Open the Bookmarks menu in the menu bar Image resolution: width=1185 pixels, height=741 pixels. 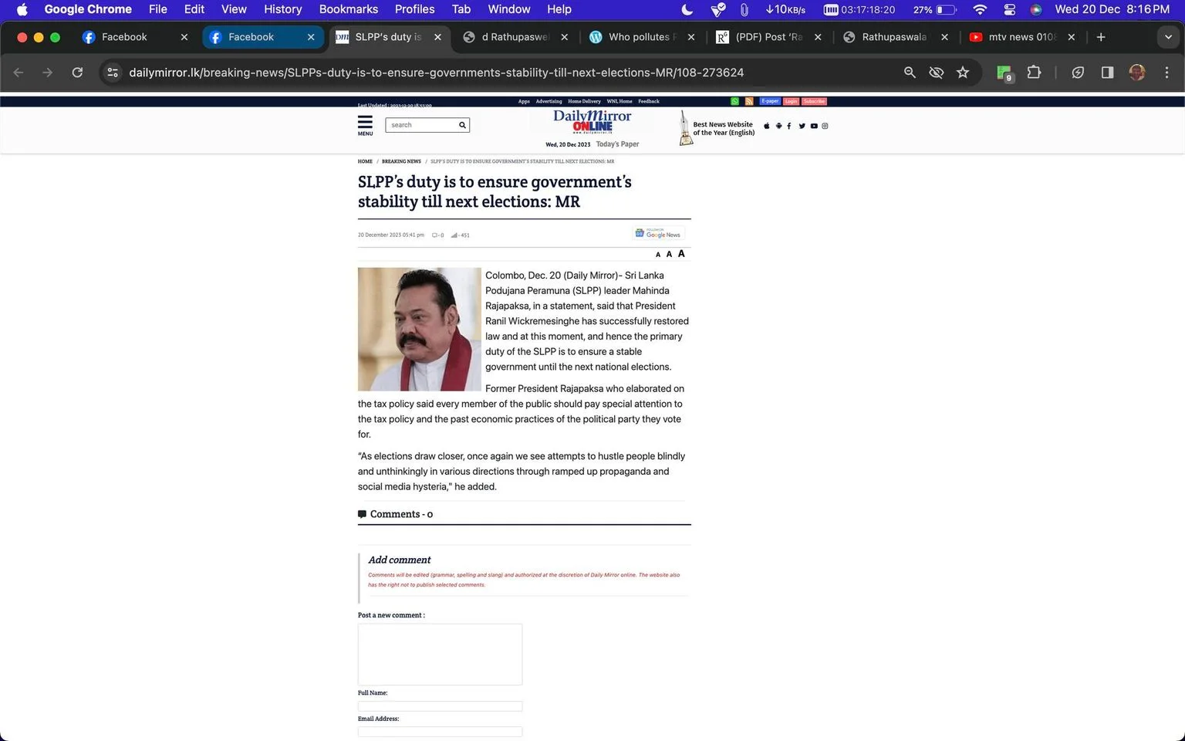pos(348,9)
